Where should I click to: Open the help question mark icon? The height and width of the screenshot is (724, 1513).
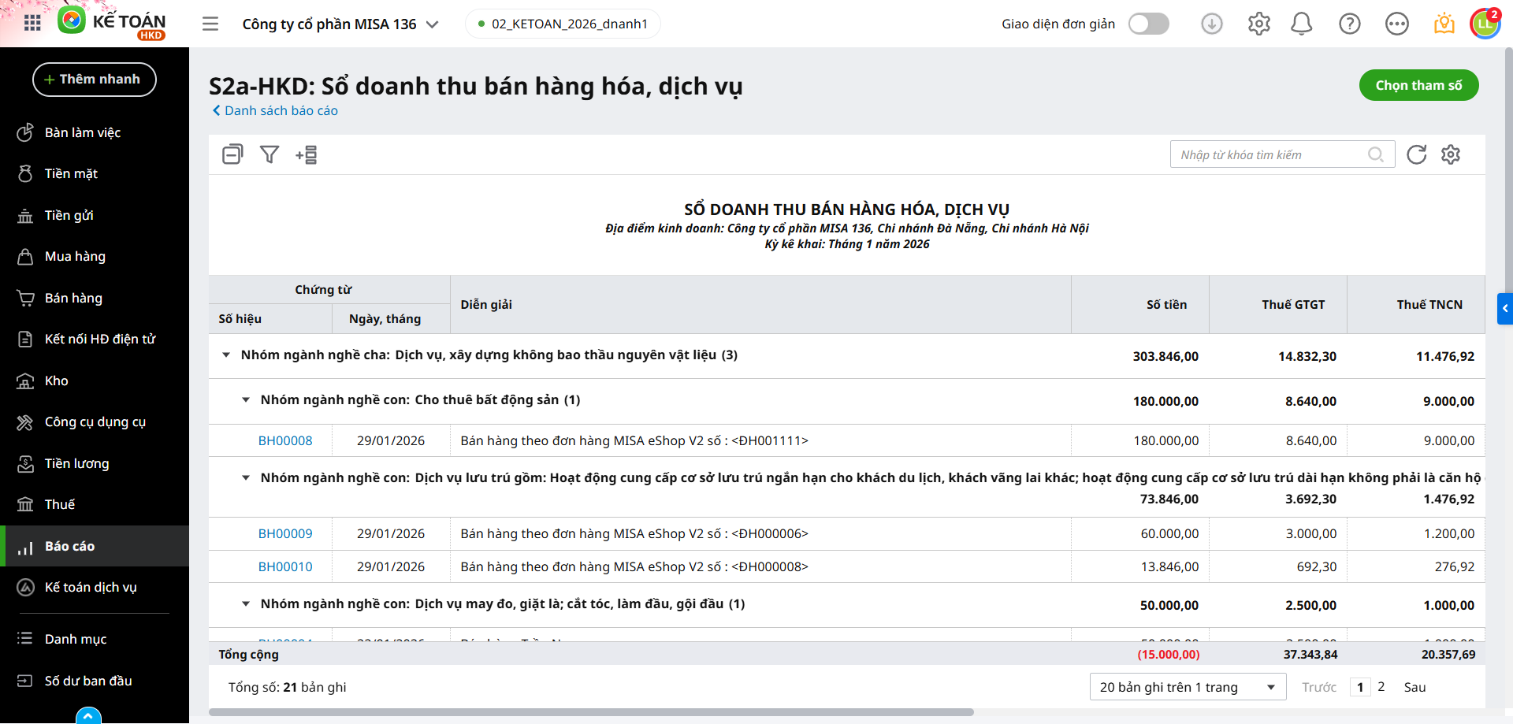coord(1349,24)
